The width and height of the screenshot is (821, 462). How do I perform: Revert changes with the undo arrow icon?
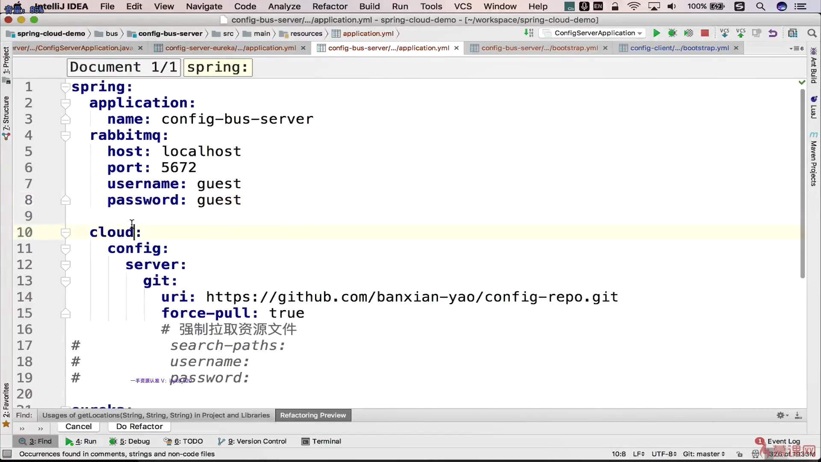pyautogui.click(x=773, y=33)
